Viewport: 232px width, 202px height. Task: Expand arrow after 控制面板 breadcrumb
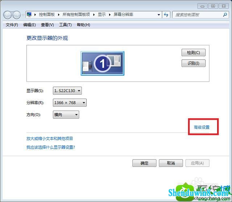[59, 15]
